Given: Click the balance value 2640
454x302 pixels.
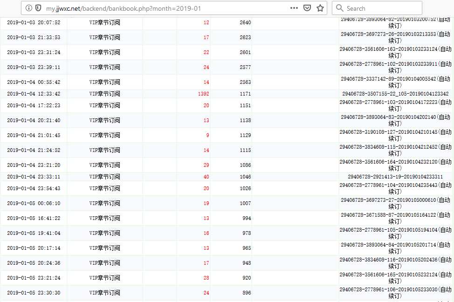Looking at the screenshot, I should pyautogui.click(x=245, y=22).
